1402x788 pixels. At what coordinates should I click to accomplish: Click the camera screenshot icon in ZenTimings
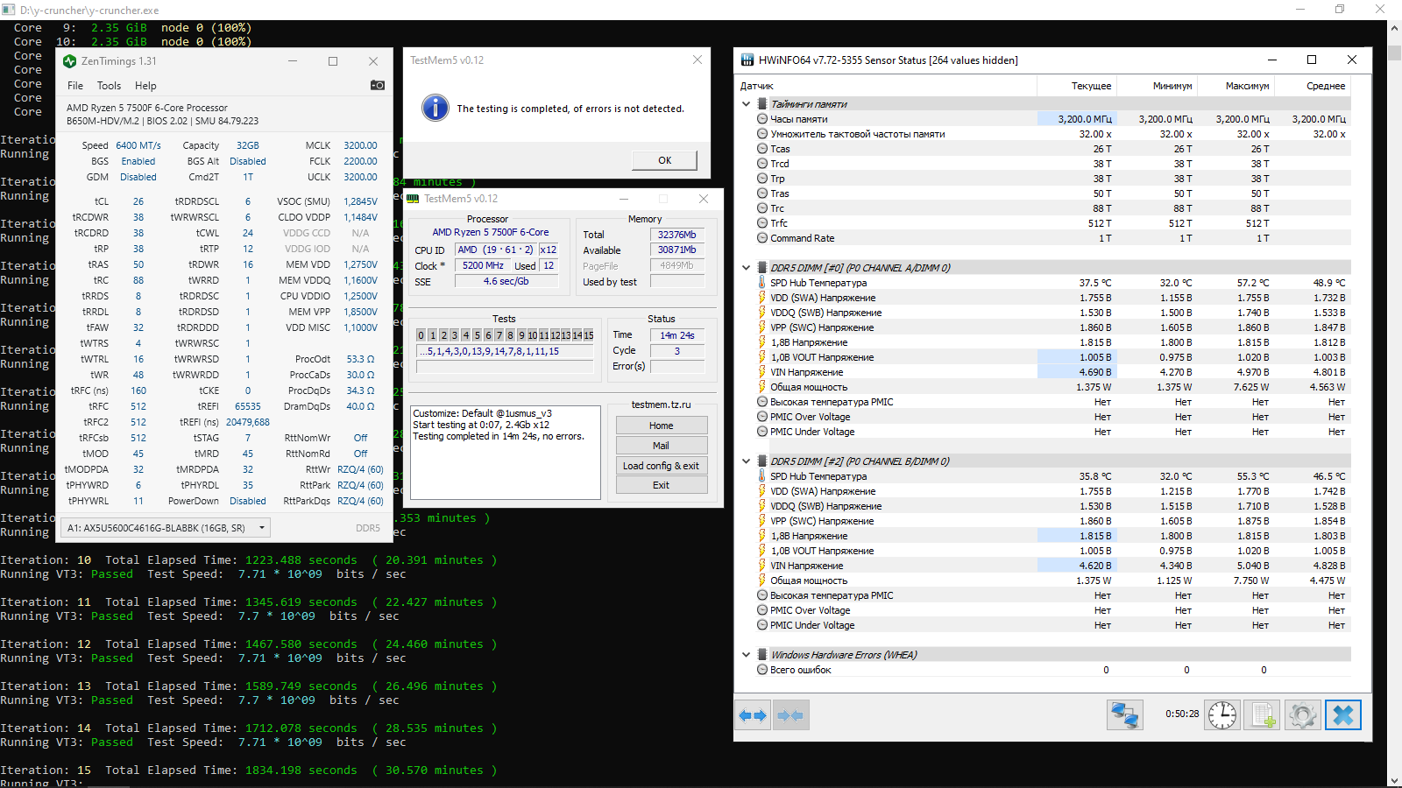coord(378,85)
